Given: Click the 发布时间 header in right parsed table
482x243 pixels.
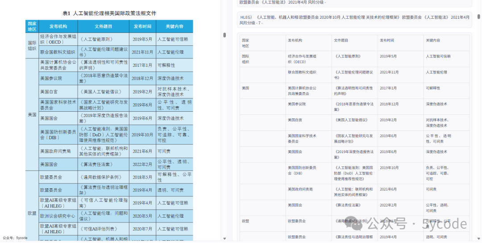Looking at the screenshot, I should pyautogui.click(x=386, y=40).
